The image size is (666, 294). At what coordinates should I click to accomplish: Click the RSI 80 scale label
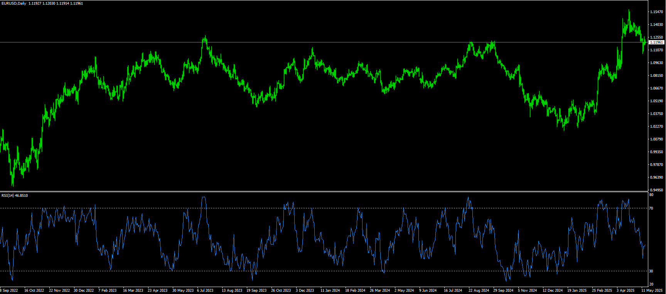(651, 195)
